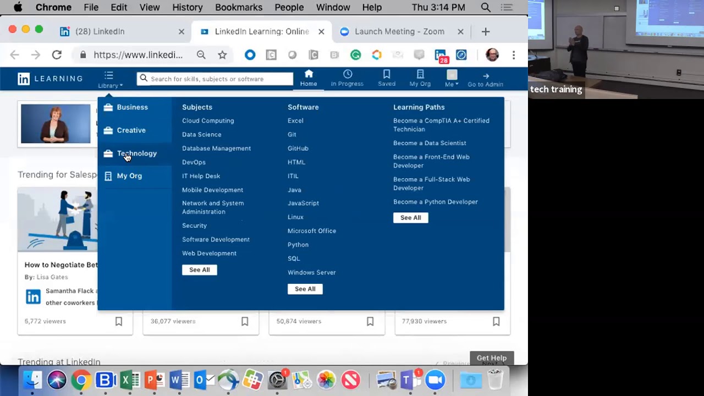Open Spotlight search in menu bar
This screenshot has width=704, height=396.
486,7
